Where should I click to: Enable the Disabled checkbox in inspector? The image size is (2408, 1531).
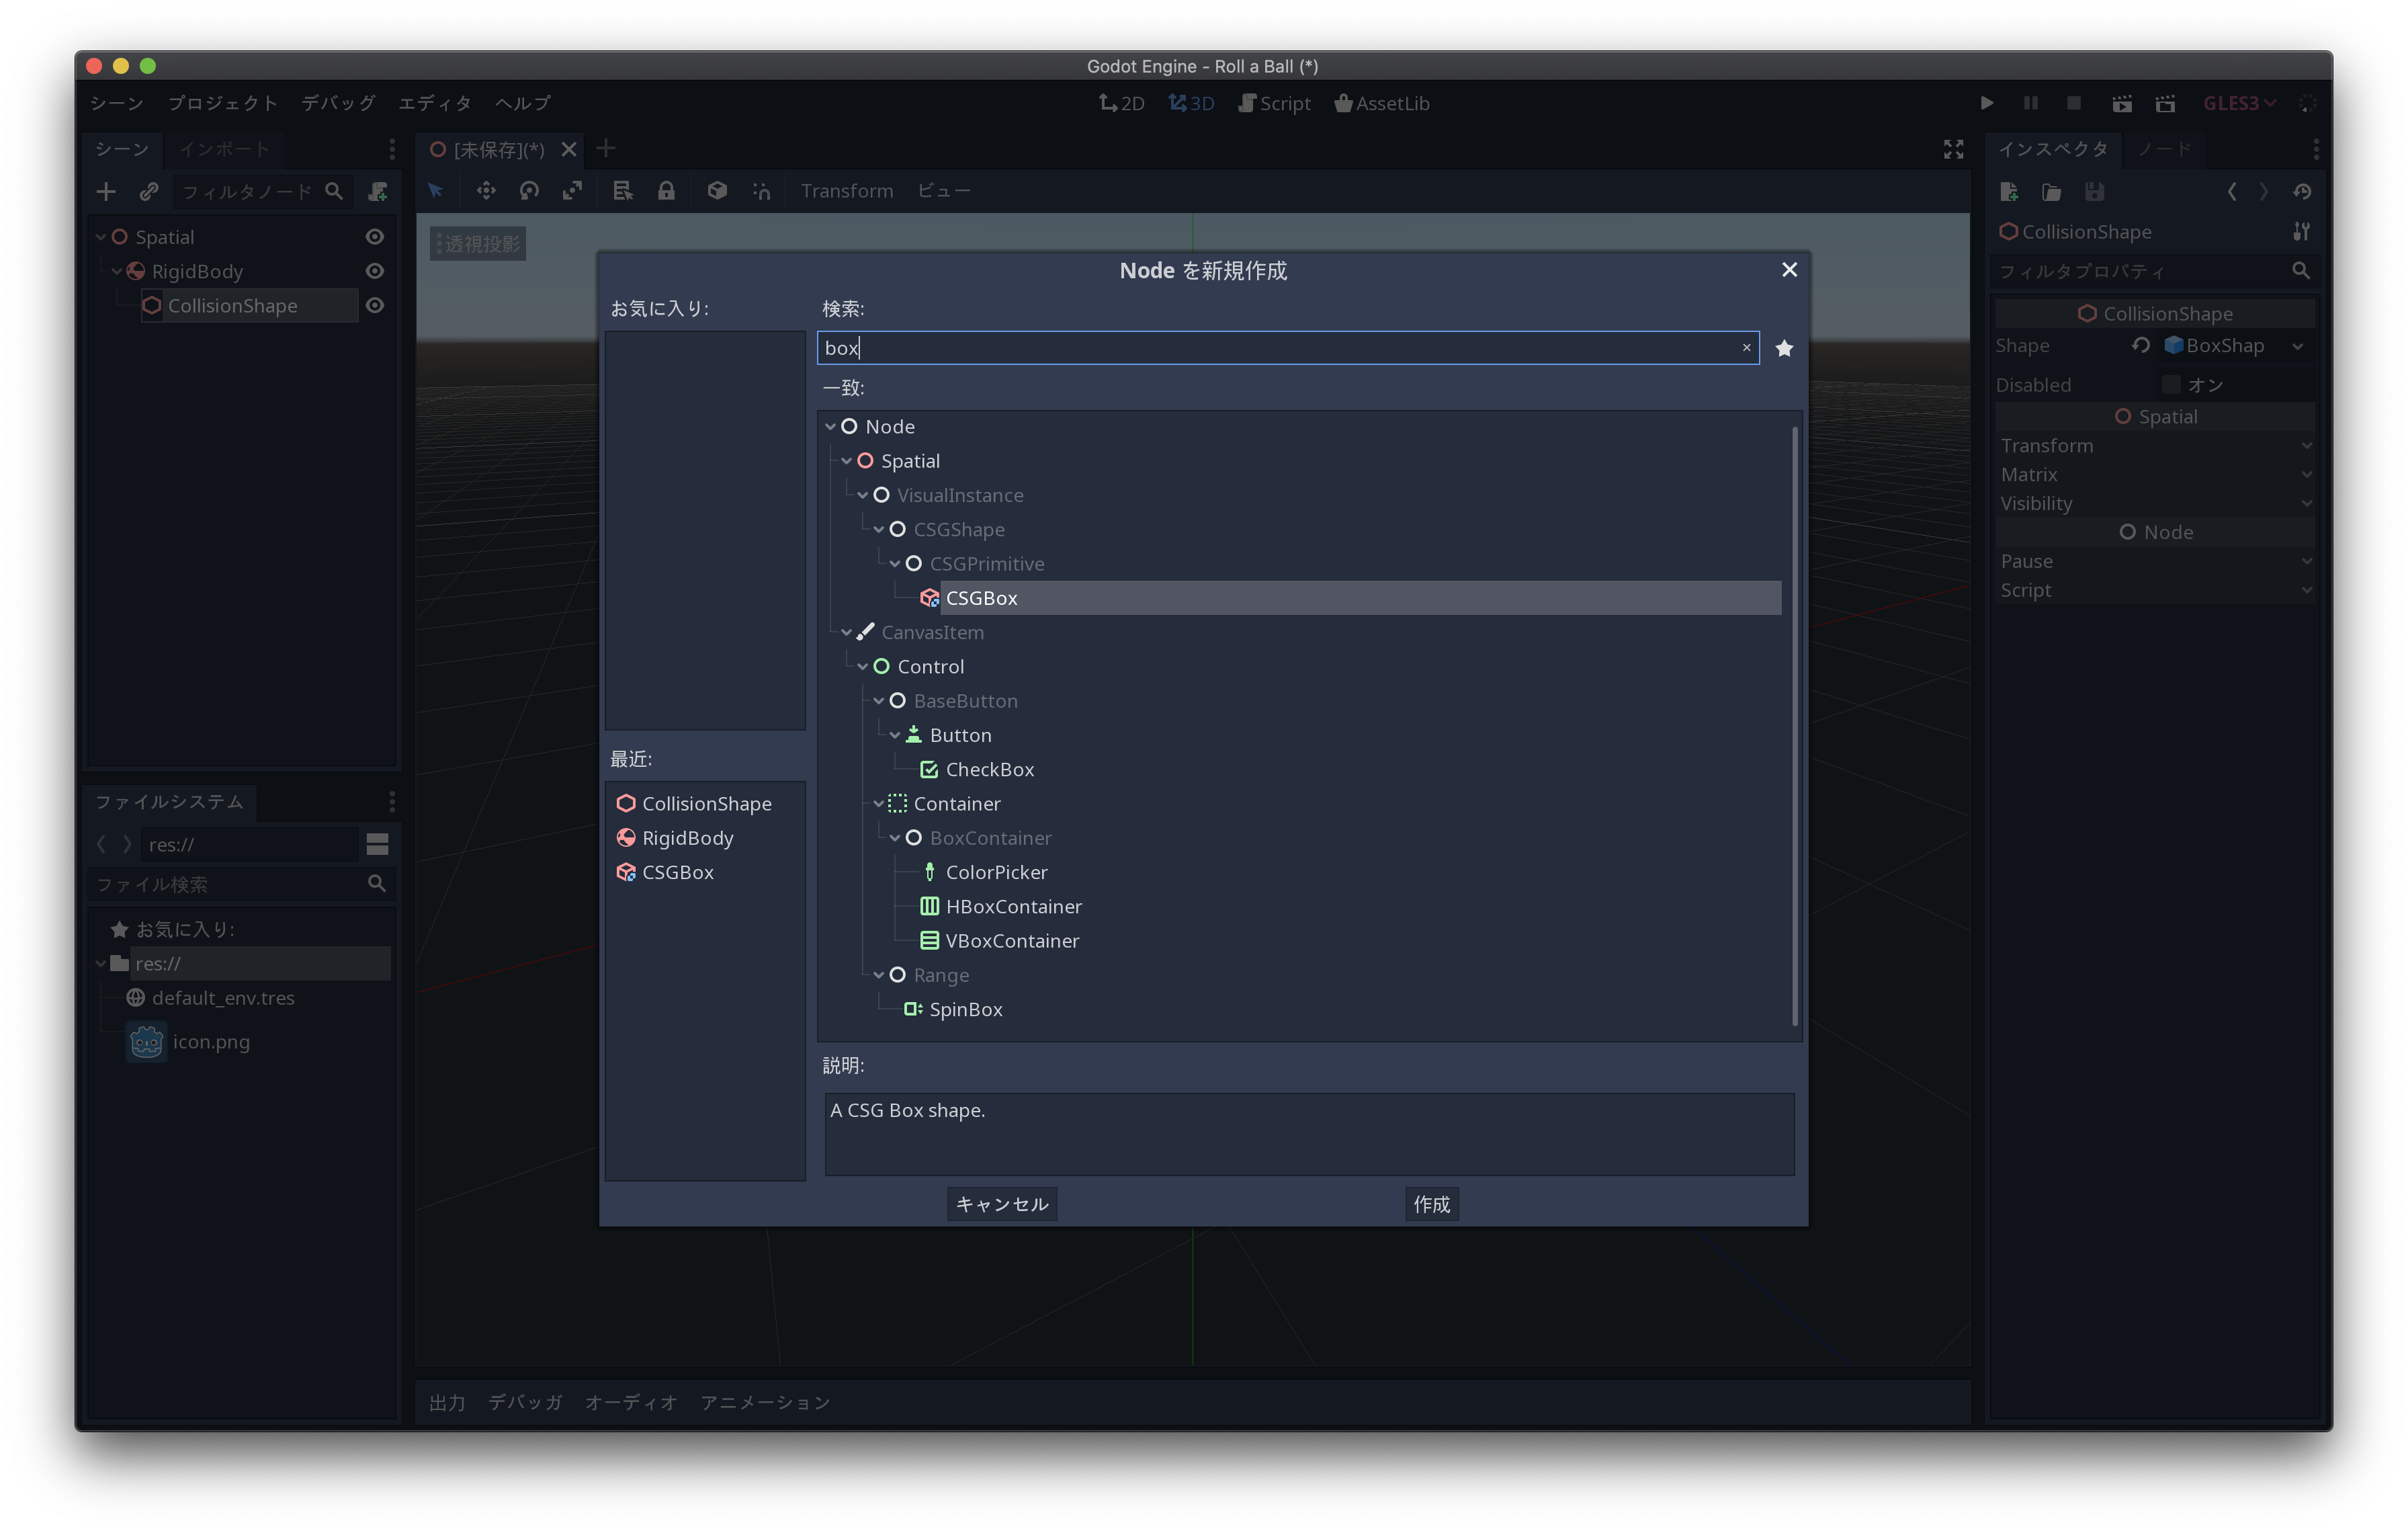tap(2171, 385)
